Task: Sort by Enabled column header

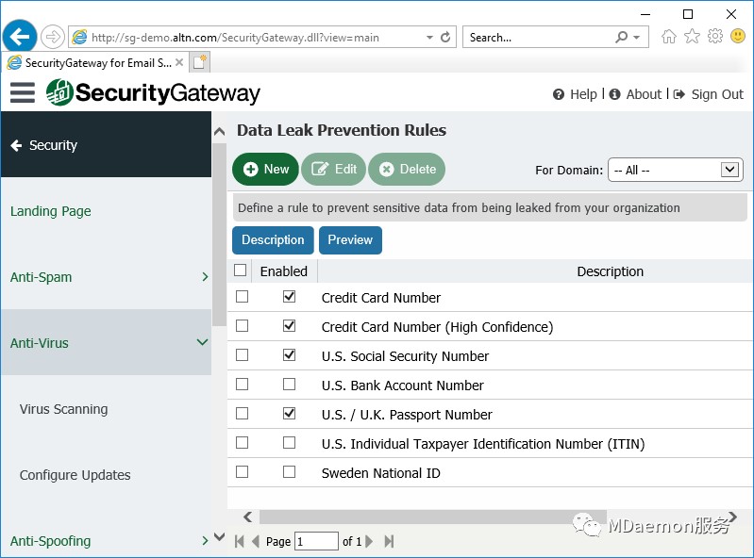Action: point(284,271)
